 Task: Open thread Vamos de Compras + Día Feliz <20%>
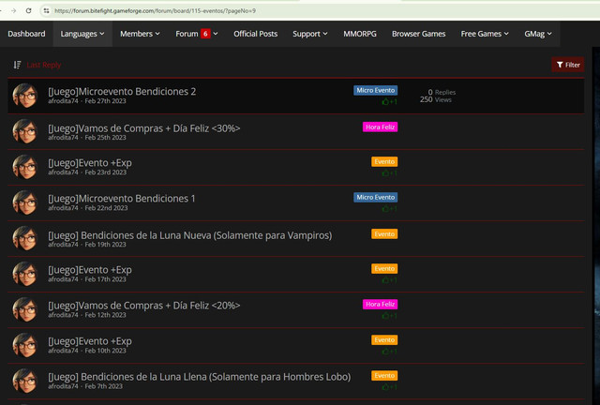[x=143, y=306]
